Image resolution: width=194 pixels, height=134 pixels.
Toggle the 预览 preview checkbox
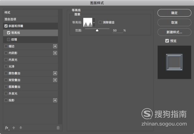click(167, 41)
